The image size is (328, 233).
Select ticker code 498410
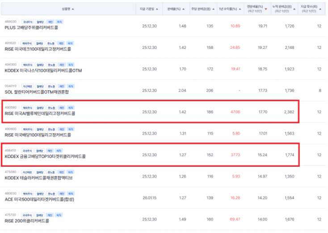10,150
